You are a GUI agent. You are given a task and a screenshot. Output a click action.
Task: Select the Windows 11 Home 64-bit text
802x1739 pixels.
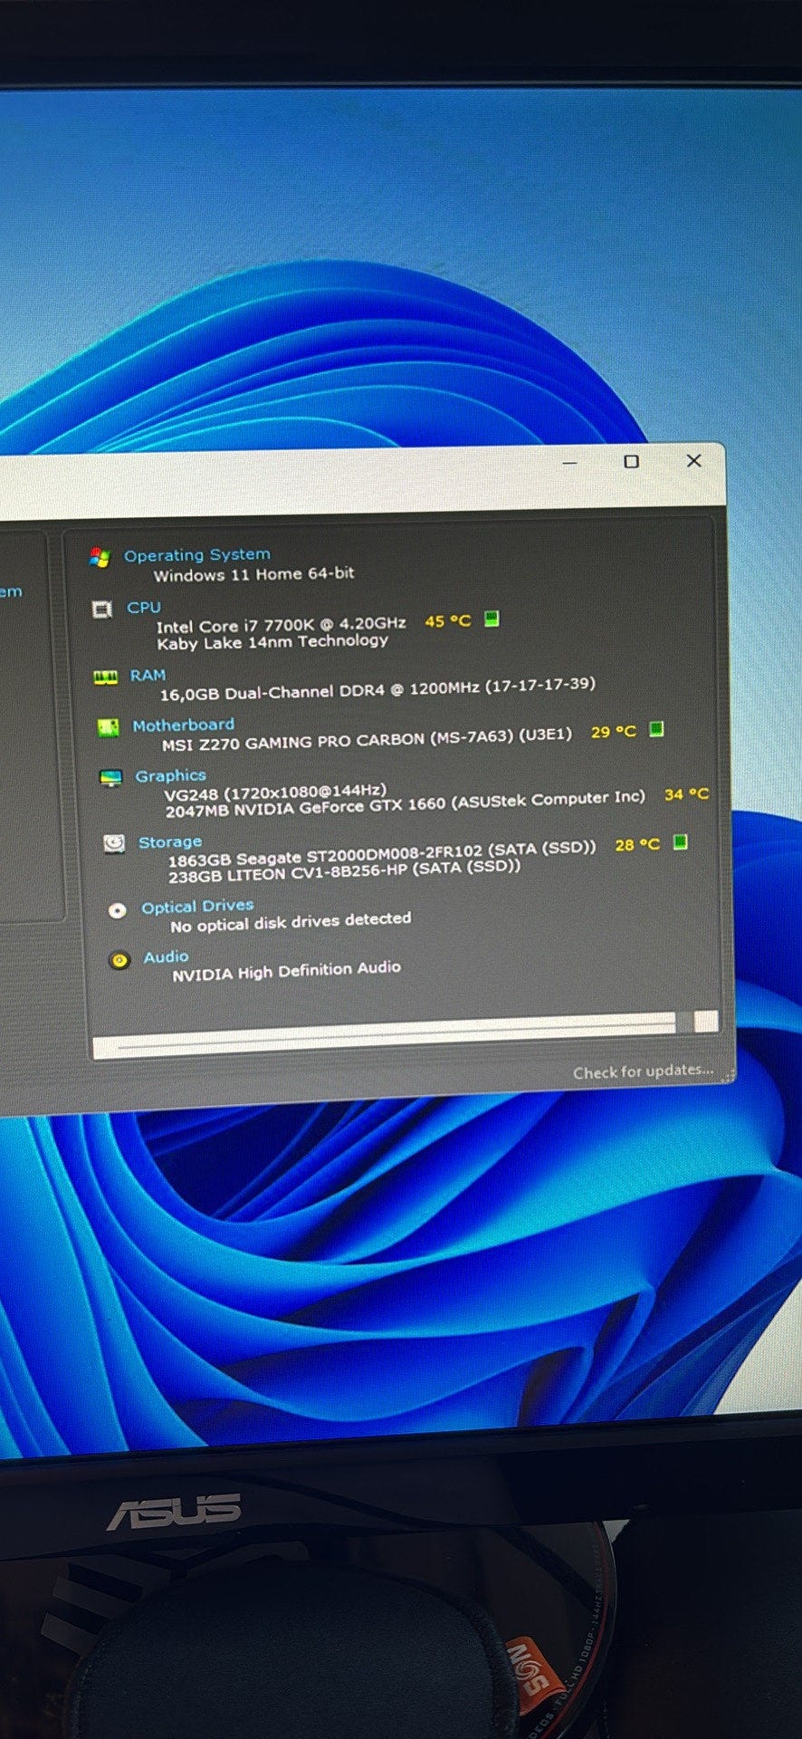pos(254,574)
